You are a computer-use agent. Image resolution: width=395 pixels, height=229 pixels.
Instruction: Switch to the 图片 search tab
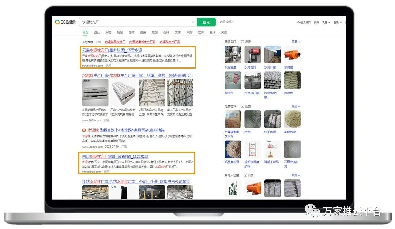click(132, 32)
